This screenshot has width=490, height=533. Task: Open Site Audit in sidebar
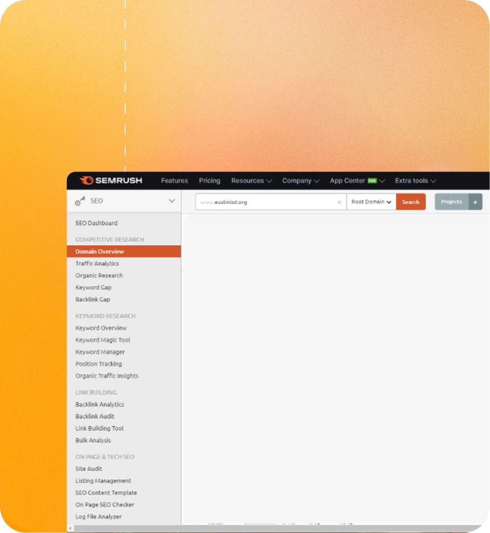coord(88,469)
